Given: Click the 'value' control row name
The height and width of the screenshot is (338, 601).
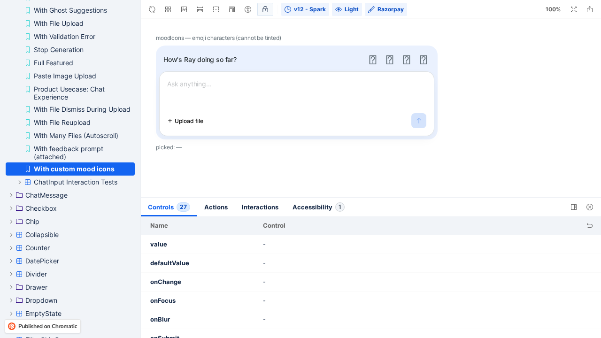Looking at the screenshot, I should (x=159, y=244).
